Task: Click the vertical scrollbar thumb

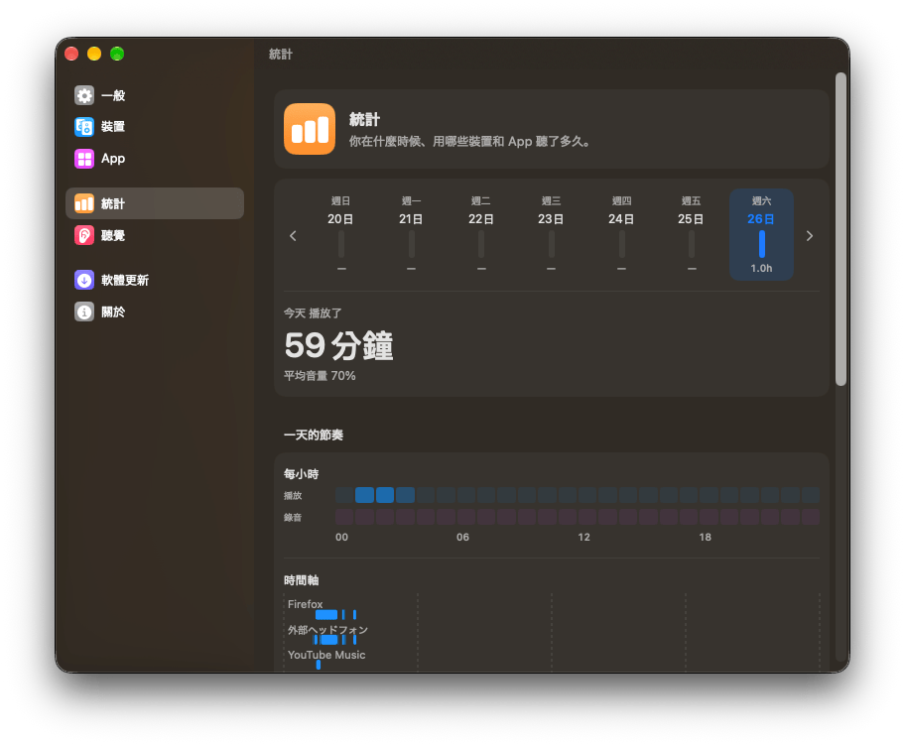Action: click(840, 229)
